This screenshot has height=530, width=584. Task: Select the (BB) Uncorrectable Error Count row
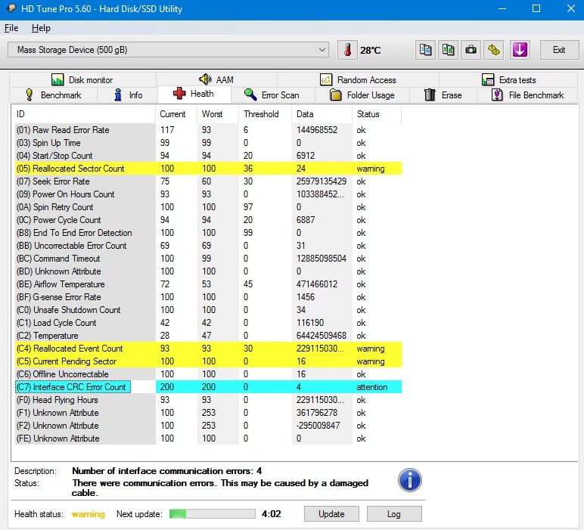pyautogui.click(x=208, y=246)
